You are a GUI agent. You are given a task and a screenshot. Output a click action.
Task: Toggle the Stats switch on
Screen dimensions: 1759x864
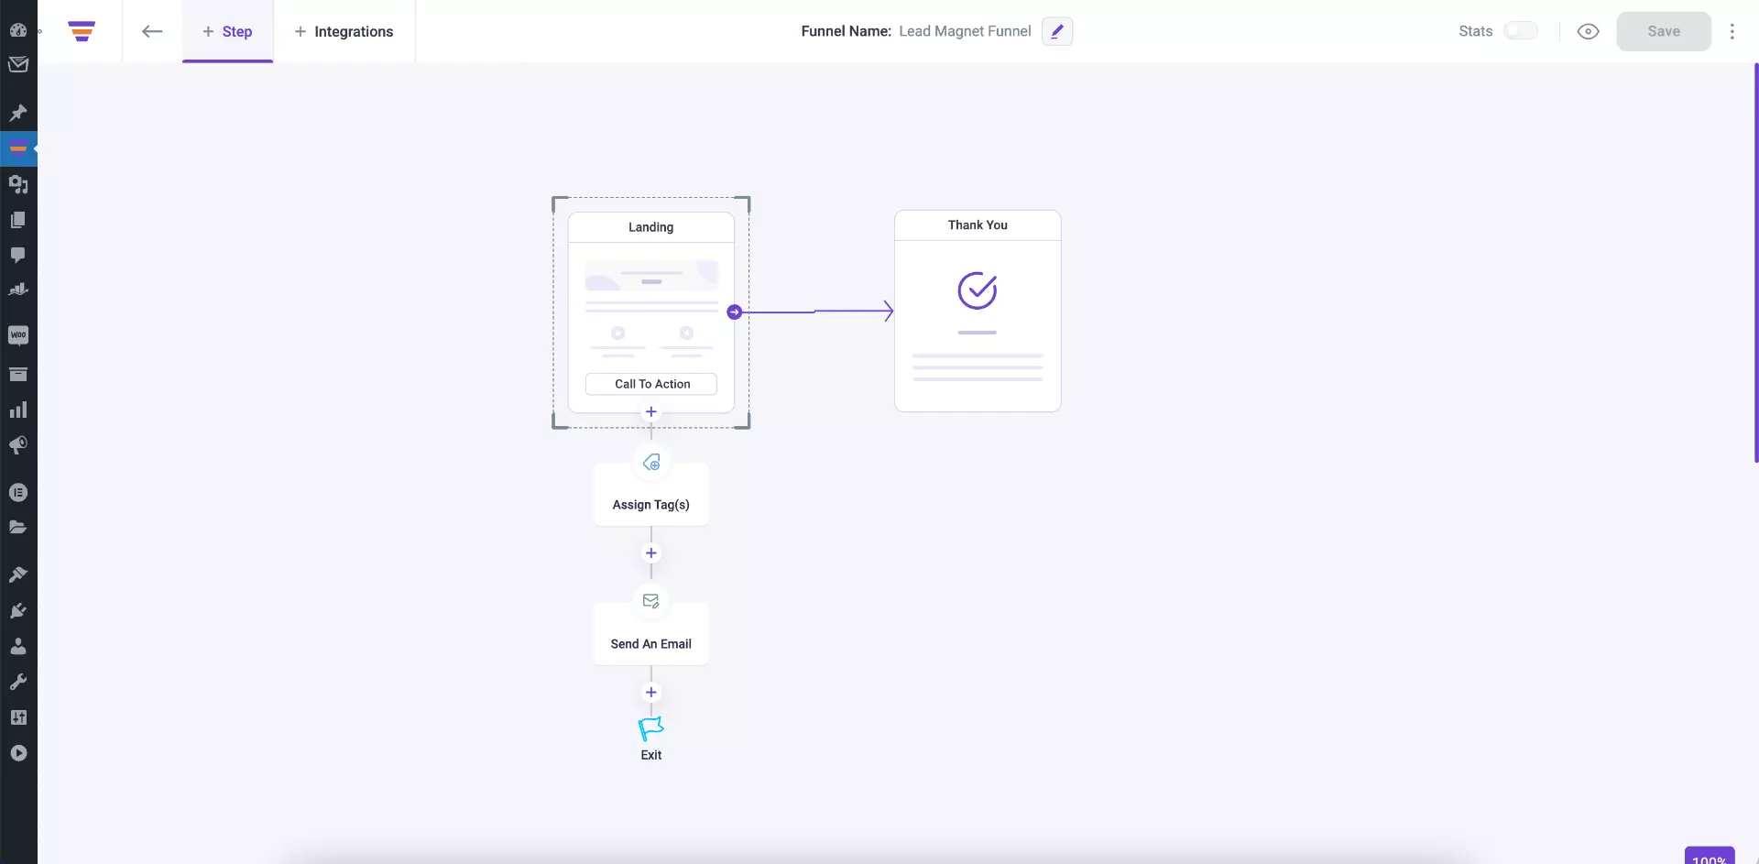[x=1521, y=31]
